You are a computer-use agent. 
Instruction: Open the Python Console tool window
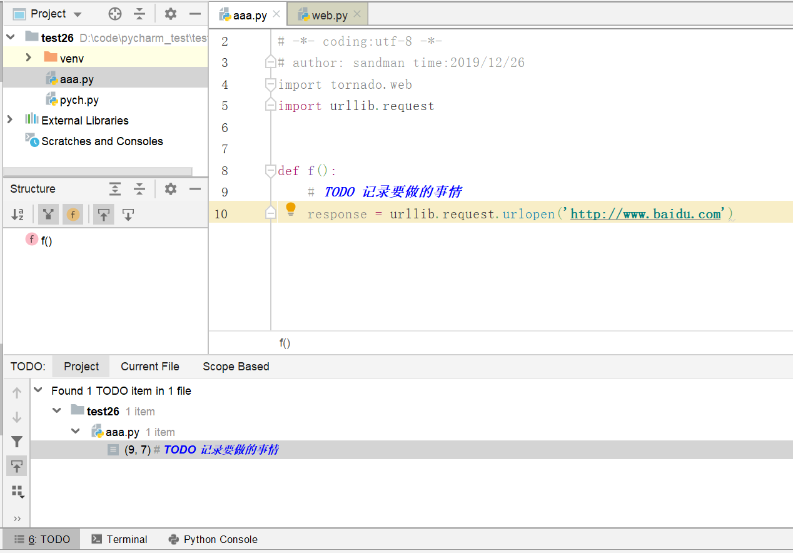[213, 539]
